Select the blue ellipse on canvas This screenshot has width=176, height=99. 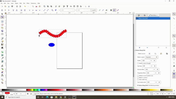[51, 45]
